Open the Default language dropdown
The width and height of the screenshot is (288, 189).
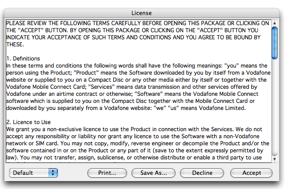[x=33, y=173]
